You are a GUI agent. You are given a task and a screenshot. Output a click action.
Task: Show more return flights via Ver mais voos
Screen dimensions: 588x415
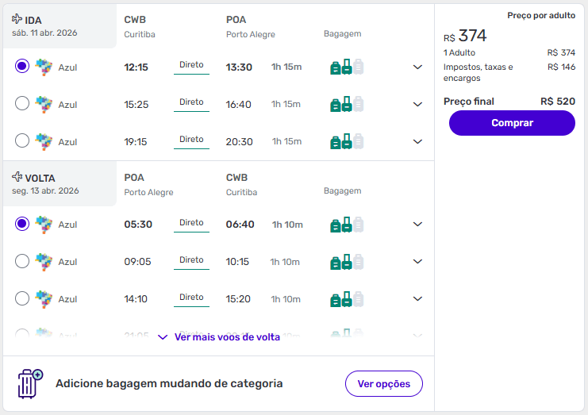pyautogui.click(x=220, y=337)
